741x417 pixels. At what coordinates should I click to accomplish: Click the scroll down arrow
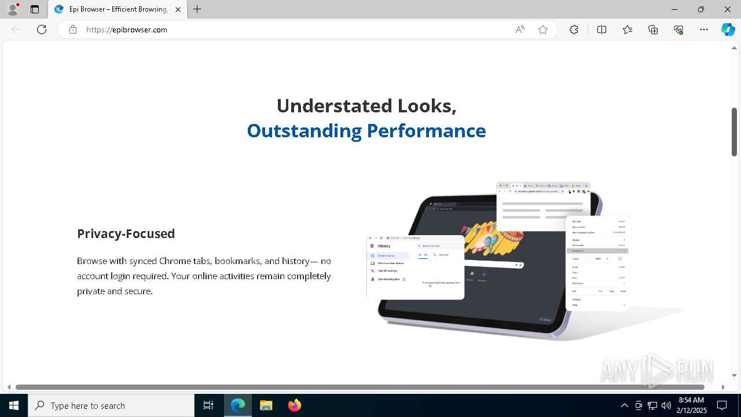coord(734,376)
